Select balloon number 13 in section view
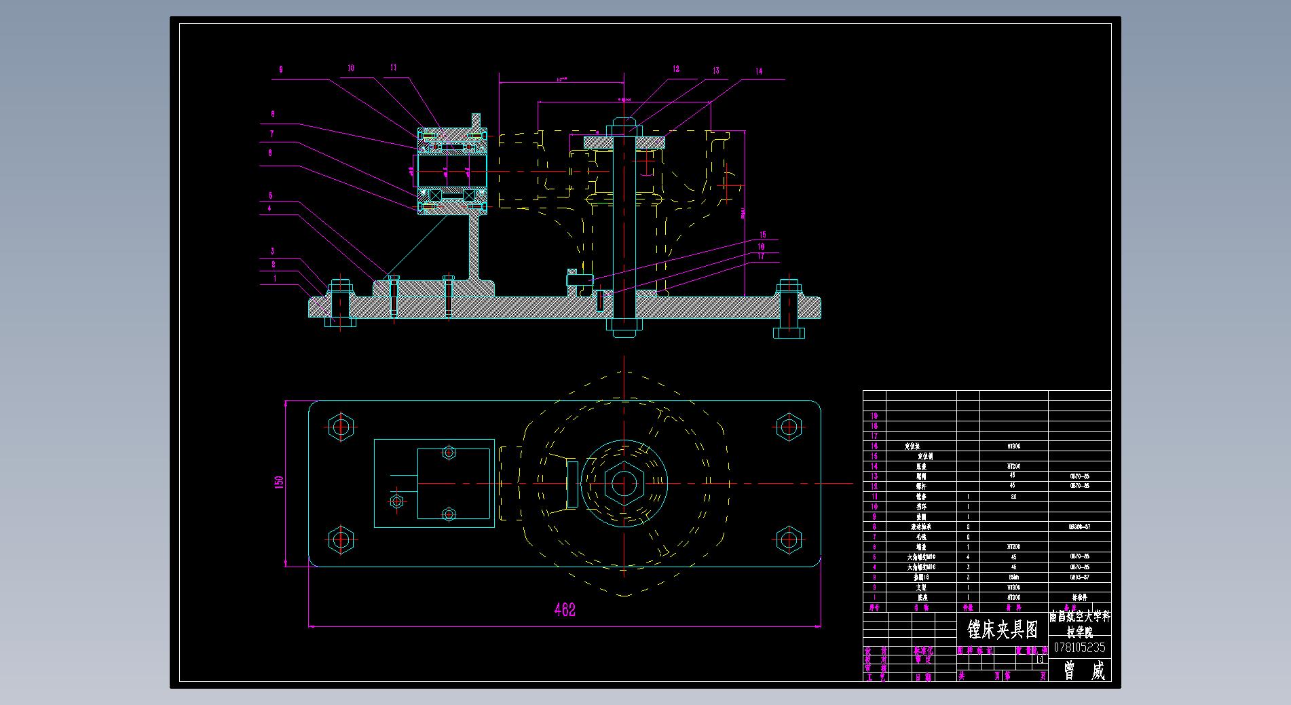The image size is (1291, 705). point(715,70)
